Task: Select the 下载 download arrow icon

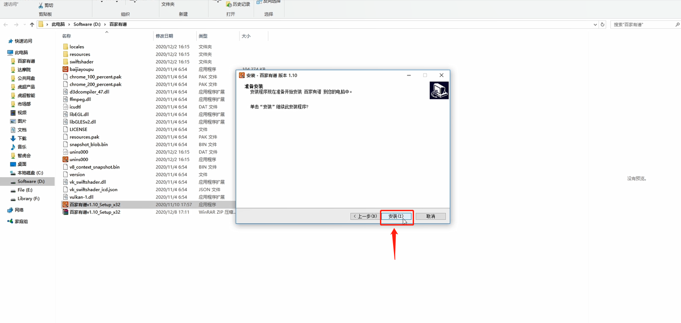Action: coord(13,138)
